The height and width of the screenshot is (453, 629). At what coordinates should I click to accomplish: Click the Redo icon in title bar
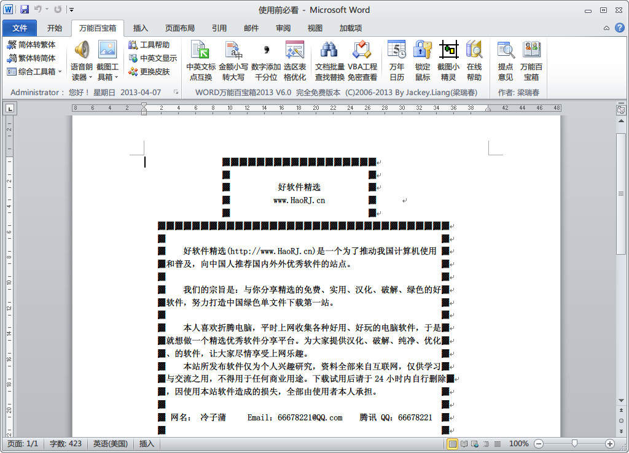tap(58, 9)
